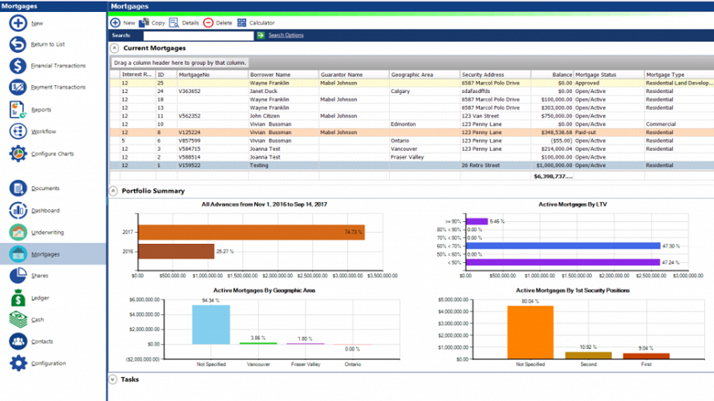Image resolution: width=714 pixels, height=401 pixels.
Task: Click the 2017 advances orange bar
Action: (251, 232)
